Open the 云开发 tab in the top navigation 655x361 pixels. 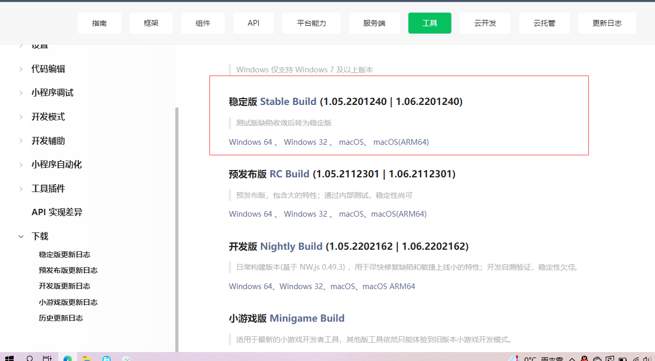(x=484, y=23)
